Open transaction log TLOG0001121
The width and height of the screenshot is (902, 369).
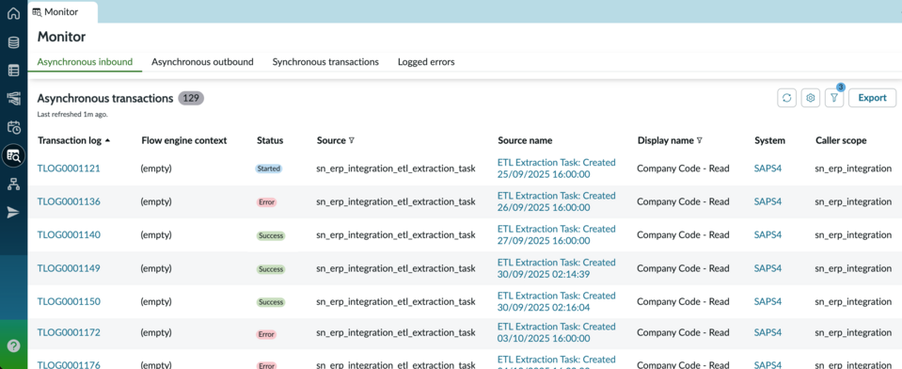[69, 168]
